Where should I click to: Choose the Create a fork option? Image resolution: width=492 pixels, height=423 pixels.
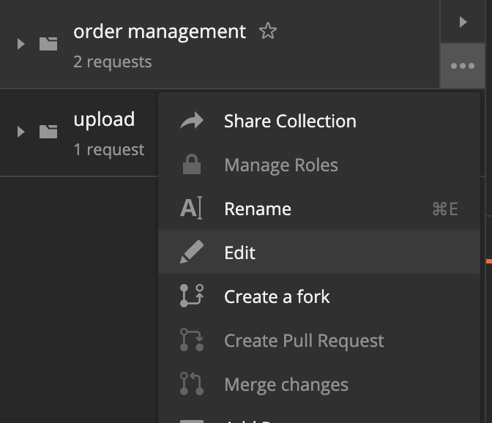tap(277, 297)
